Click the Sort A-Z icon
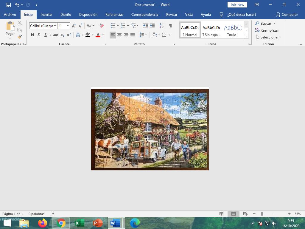The height and width of the screenshot is (229, 305). point(161,26)
